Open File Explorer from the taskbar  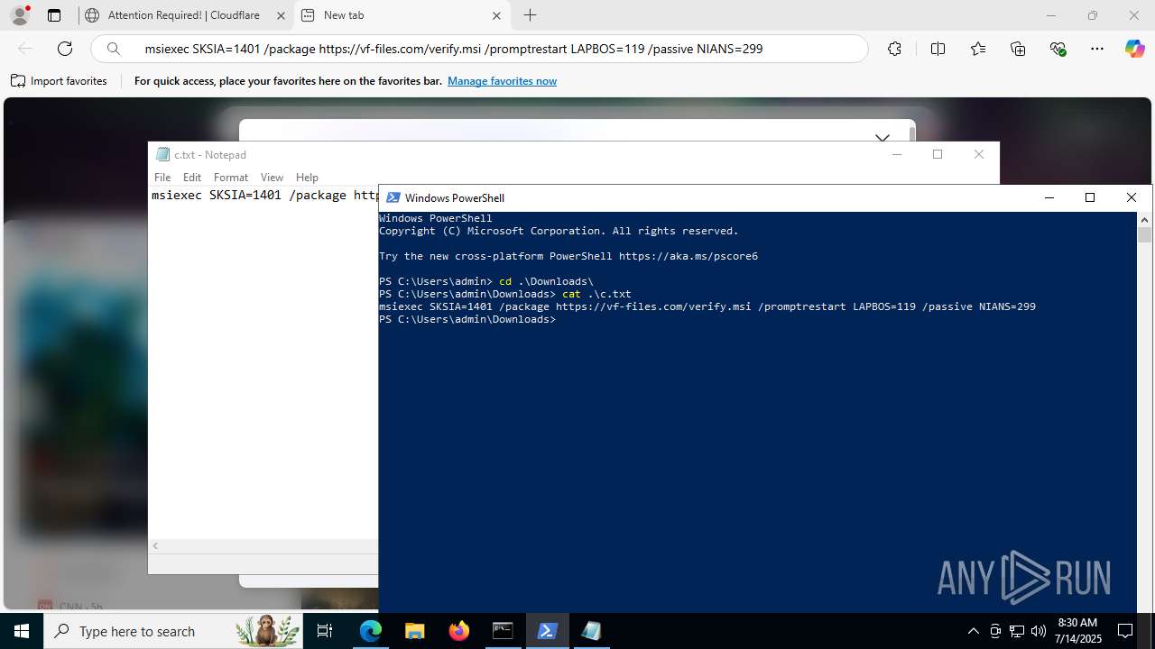(414, 631)
